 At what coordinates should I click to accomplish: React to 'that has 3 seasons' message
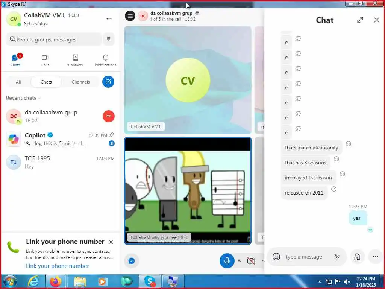click(x=336, y=159)
